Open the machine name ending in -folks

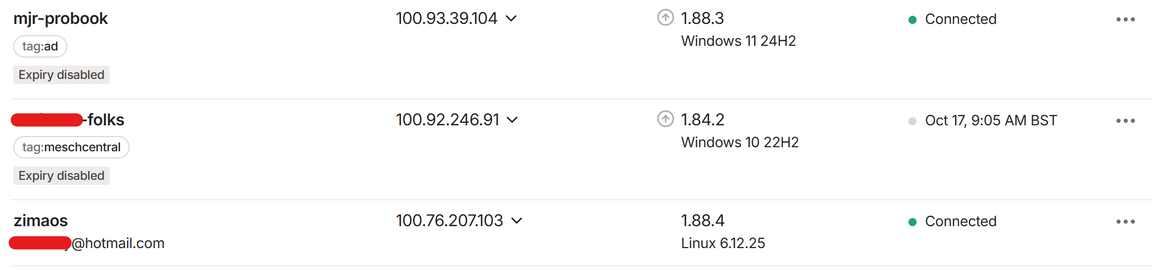click(x=105, y=120)
